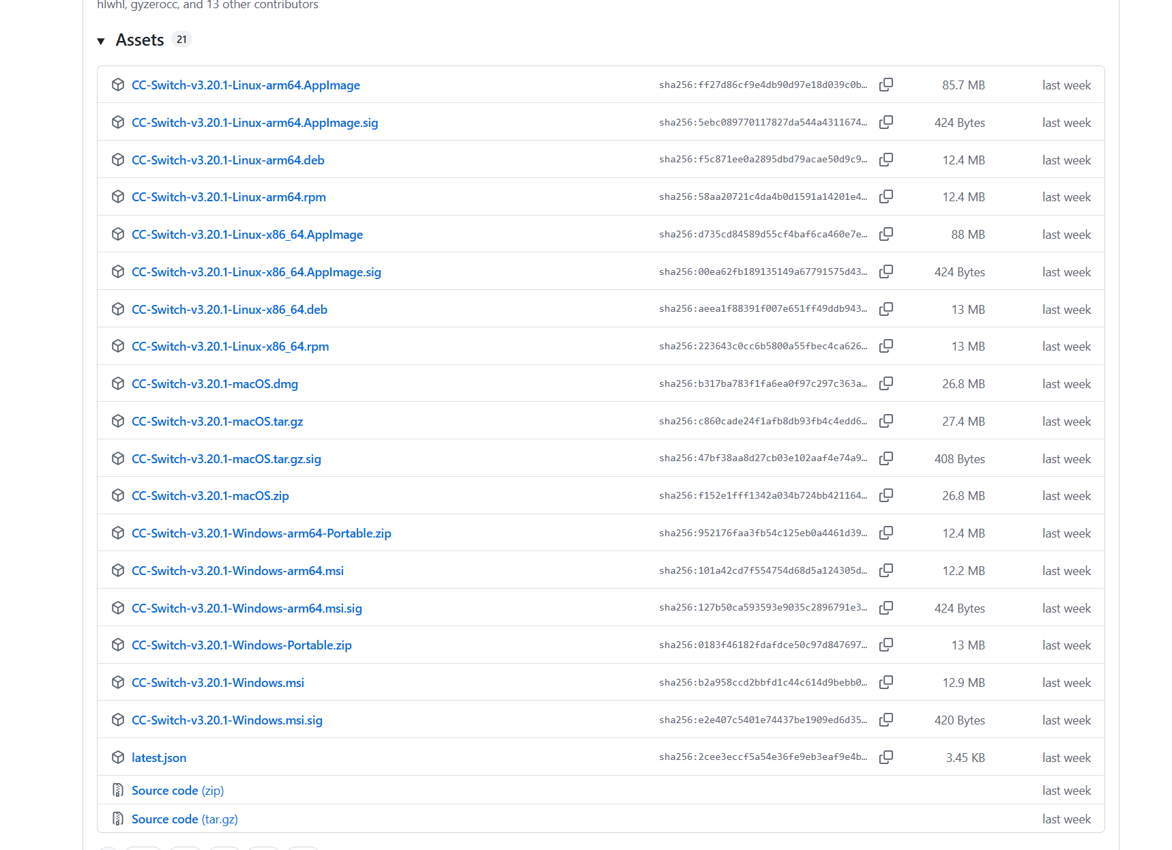Collapse the Assets section triangle

tap(101, 41)
